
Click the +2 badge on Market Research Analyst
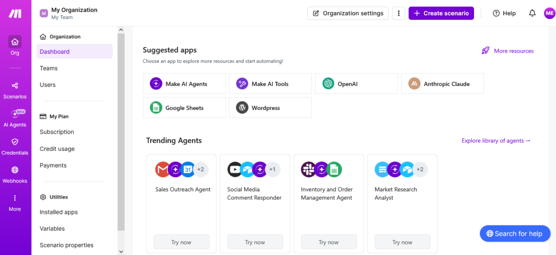point(420,169)
